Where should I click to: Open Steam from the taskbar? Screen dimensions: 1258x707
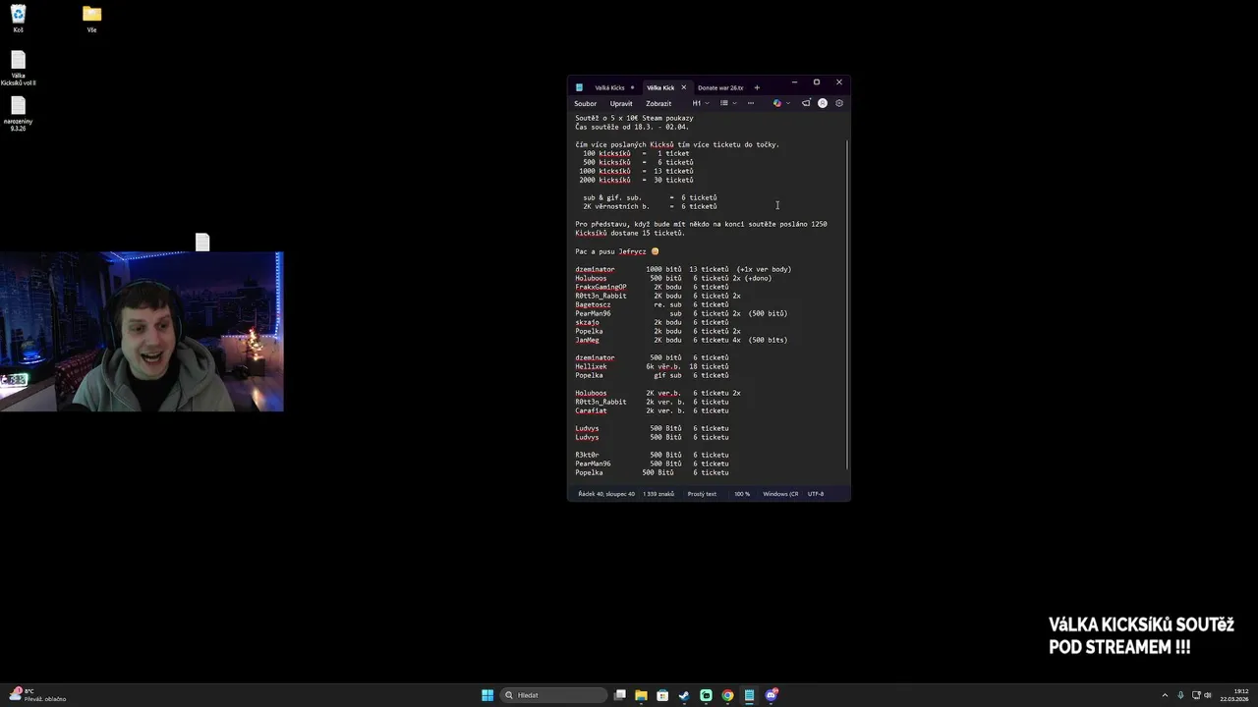pos(684,695)
